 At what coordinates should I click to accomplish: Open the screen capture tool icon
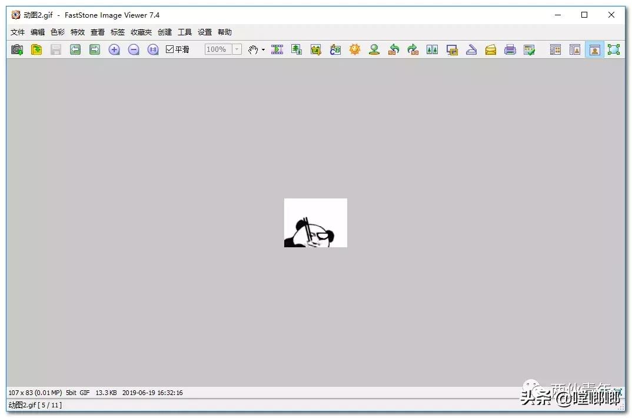[17, 49]
